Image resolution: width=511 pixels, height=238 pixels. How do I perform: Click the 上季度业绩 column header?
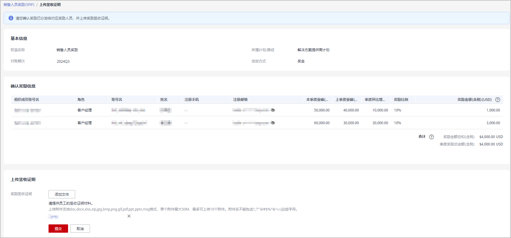346,100
